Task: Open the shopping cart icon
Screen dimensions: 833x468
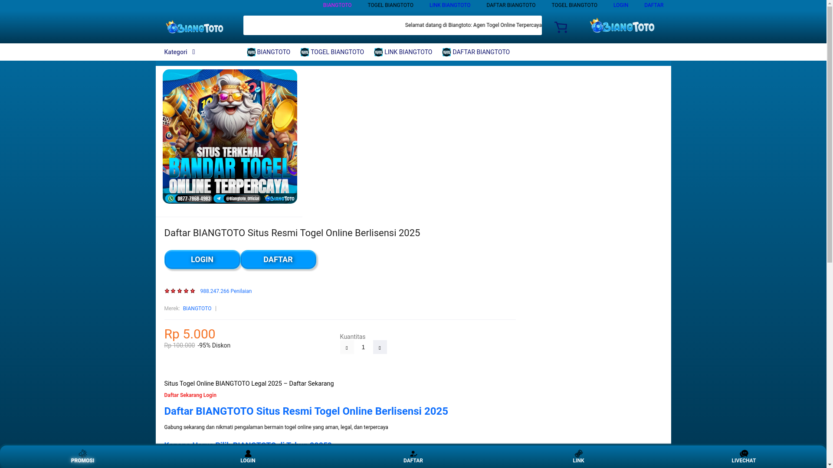Action: click(x=561, y=27)
